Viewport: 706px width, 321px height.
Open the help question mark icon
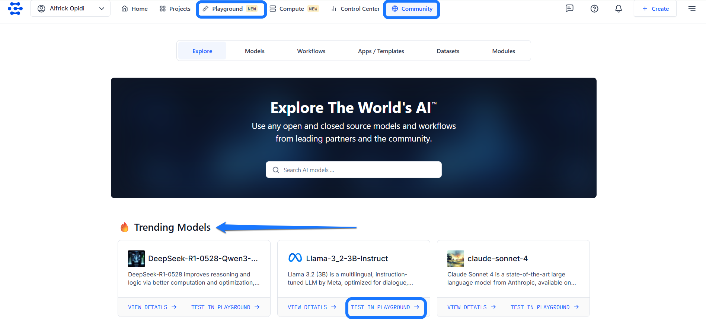tap(594, 9)
